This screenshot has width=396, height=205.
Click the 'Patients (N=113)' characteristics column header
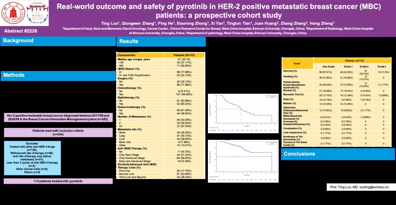[x=184, y=55]
